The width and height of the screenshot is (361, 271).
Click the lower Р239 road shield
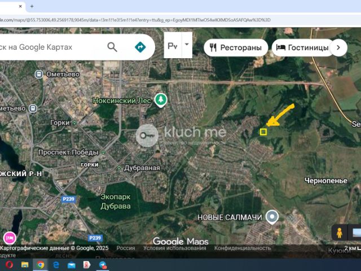[x=95, y=238]
